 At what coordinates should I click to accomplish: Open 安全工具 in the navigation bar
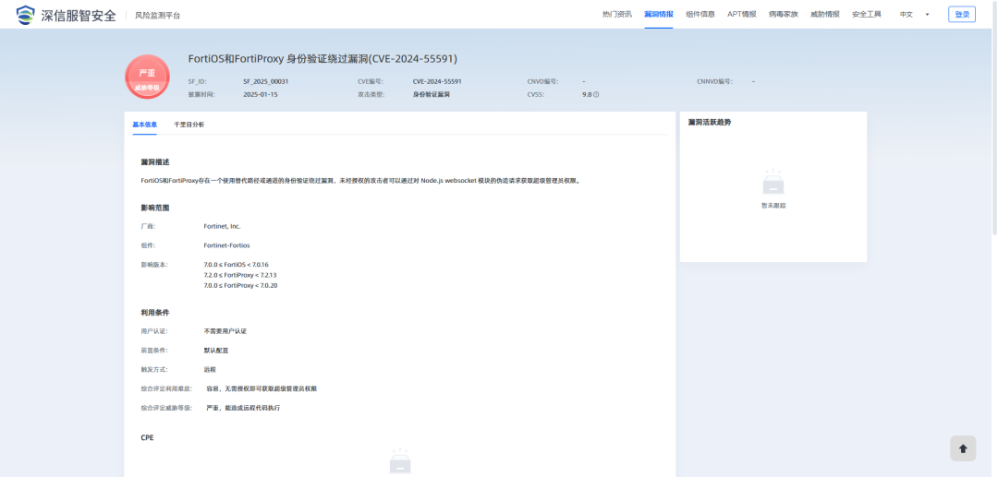[866, 14]
